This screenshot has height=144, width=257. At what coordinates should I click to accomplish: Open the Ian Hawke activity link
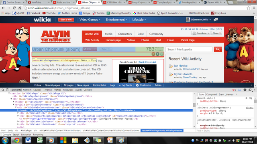(x=181, y=66)
